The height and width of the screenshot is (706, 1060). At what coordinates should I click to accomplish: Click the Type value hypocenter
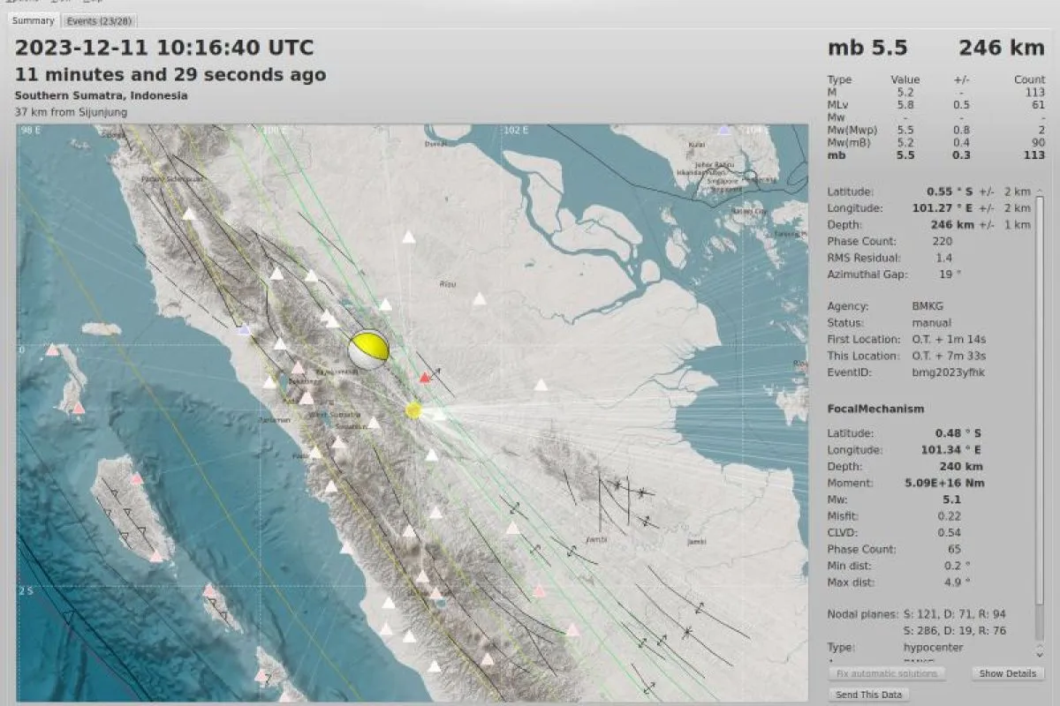pyautogui.click(x=933, y=648)
